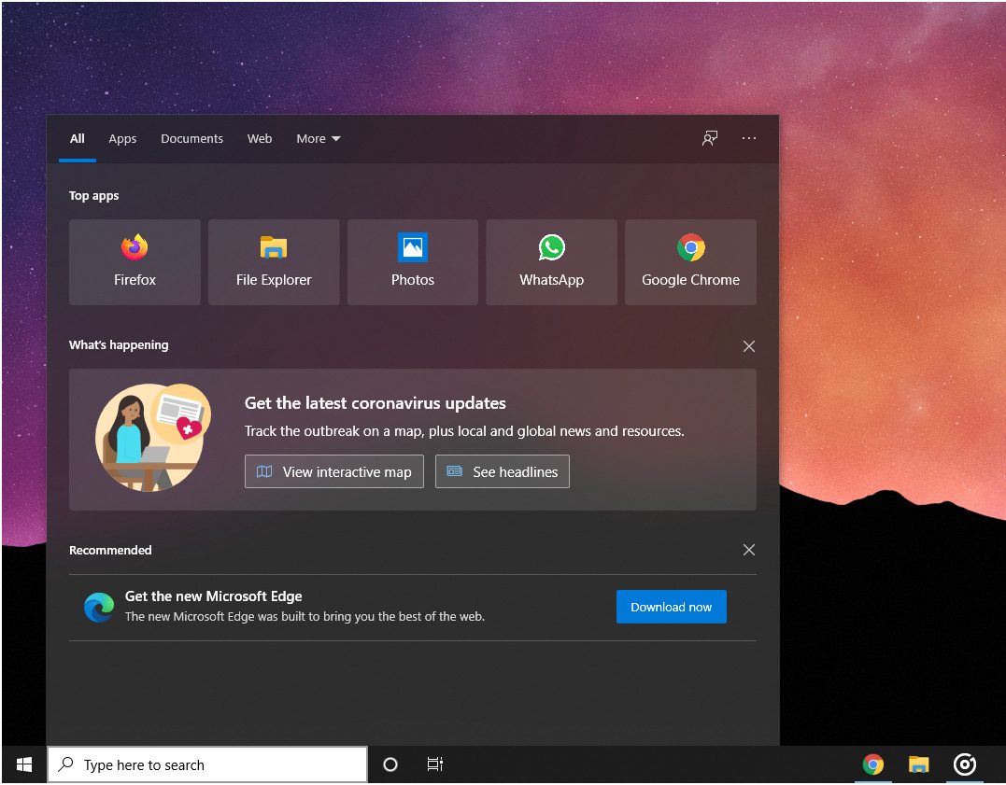Screen dimensions: 1006x785
Task: Open the Windows Start button
Action: pyautogui.click(x=24, y=764)
